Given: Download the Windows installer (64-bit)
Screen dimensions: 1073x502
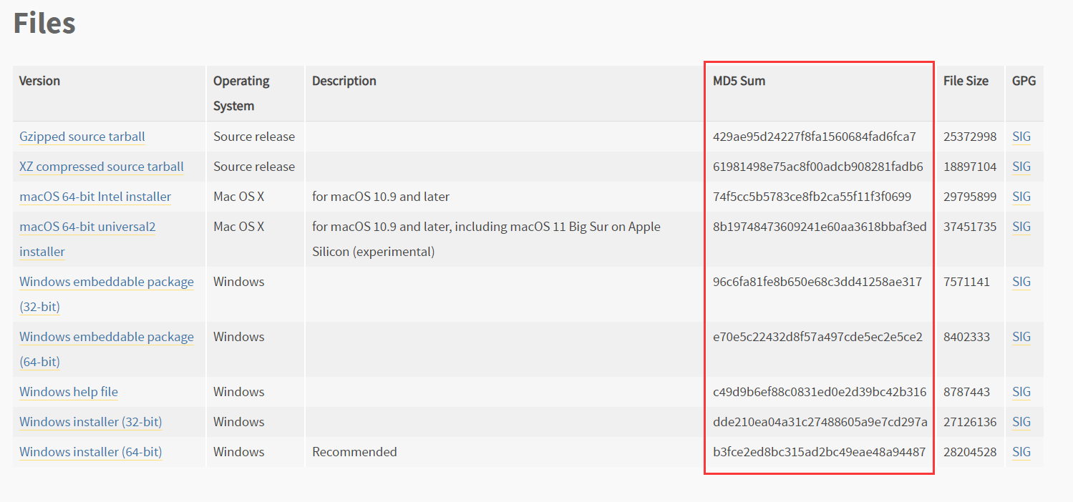Looking at the screenshot, I should [91, 452].
